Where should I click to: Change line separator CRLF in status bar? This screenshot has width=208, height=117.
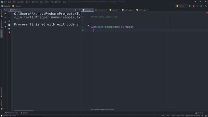pos(167,116)
